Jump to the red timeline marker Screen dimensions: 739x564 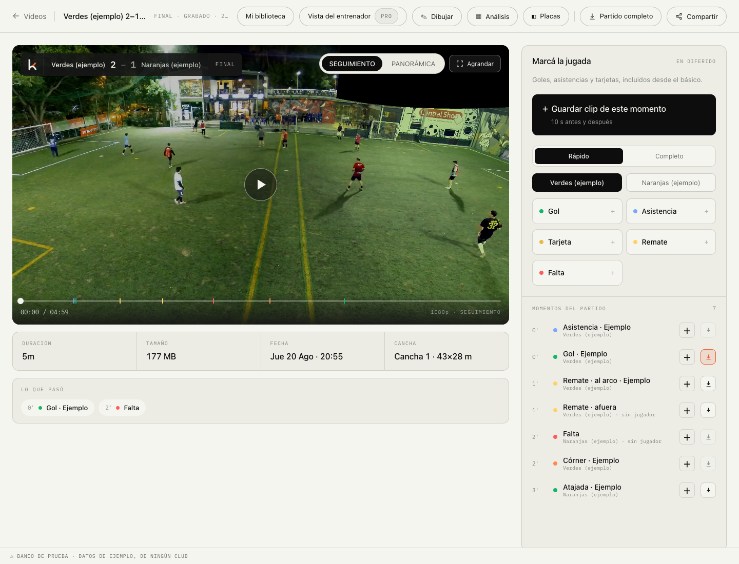pyautogui.click(x=213, y=301)
